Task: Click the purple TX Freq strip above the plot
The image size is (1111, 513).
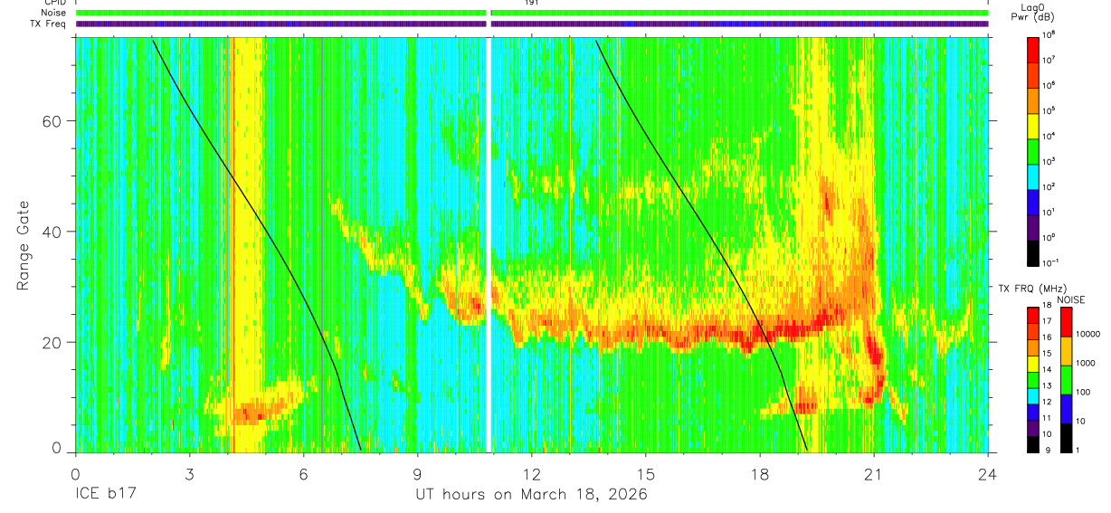Action: coord(532,24)
